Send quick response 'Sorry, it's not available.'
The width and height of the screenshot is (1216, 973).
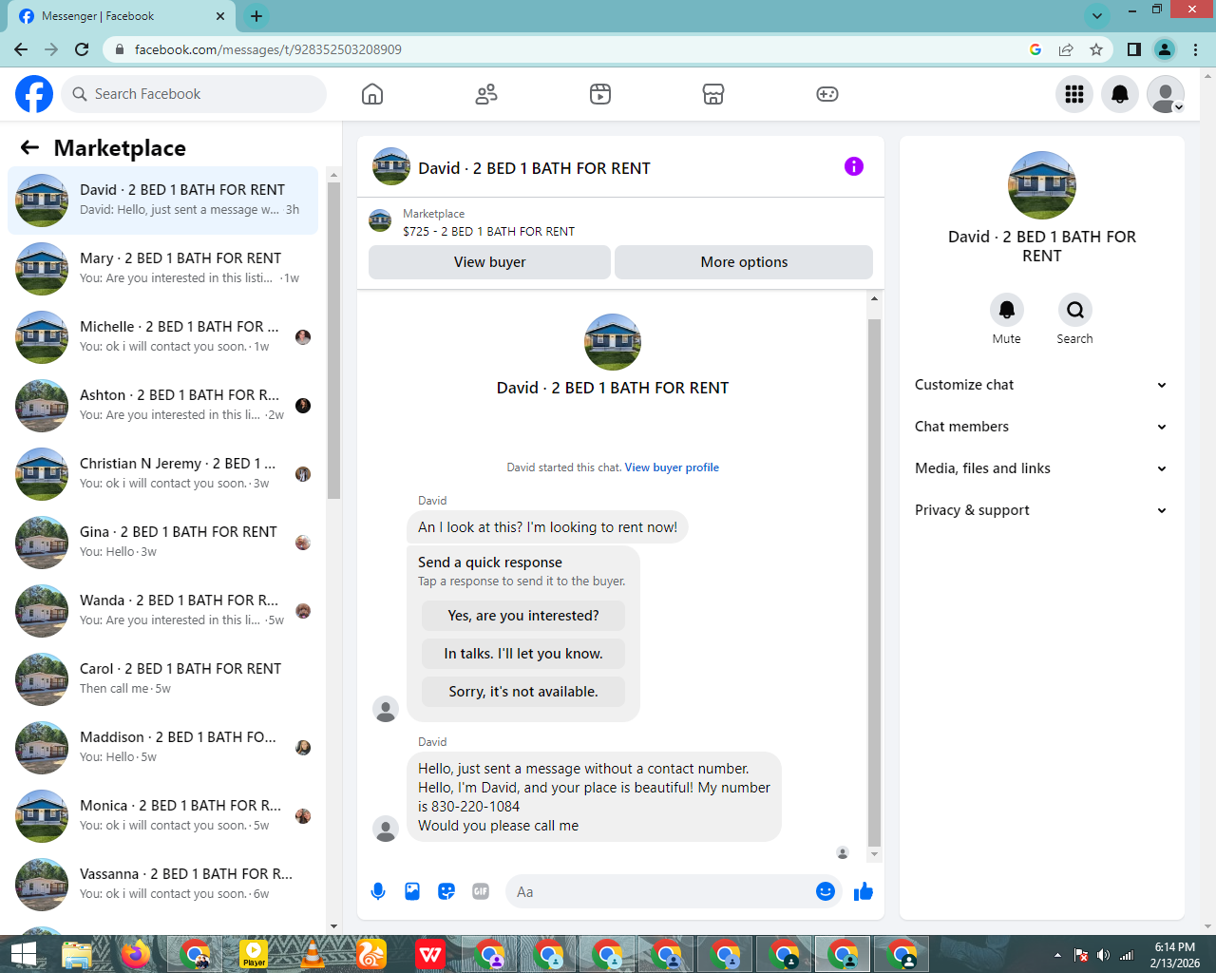tap(523, 692)
